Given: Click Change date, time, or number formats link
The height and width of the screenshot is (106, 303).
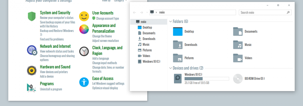Looking at the screenshot, I should (108, 69).
